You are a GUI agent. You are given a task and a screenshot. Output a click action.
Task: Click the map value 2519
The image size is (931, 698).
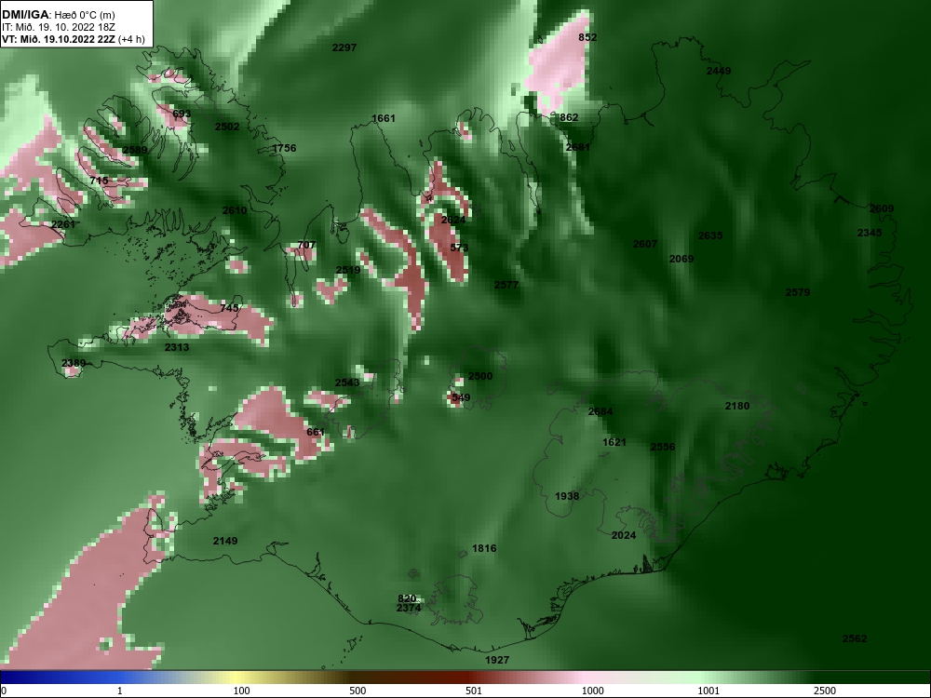(348, 270)
